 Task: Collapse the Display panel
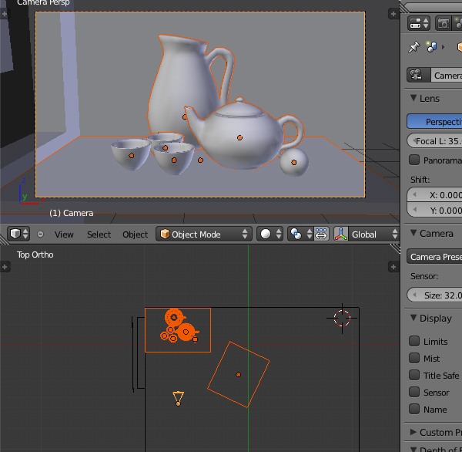click(413, 318)
